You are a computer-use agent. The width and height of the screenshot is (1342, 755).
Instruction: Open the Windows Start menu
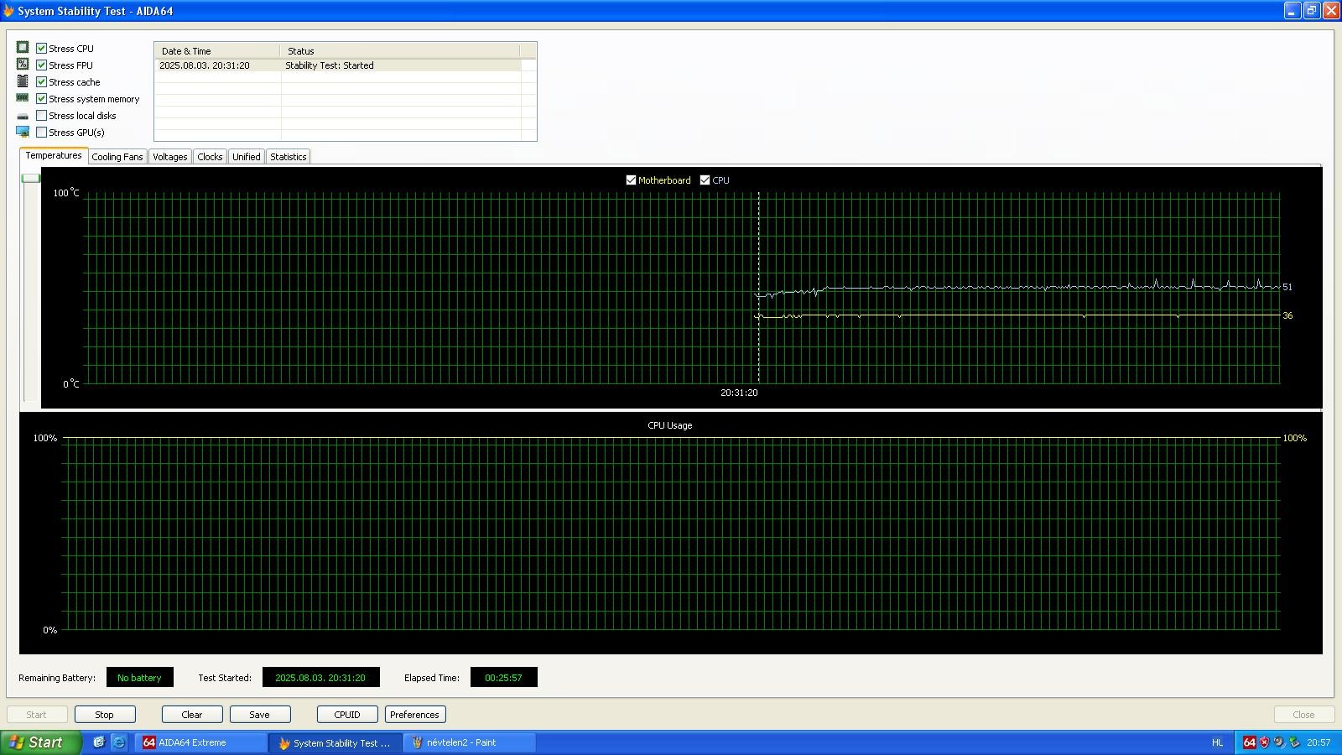[41, 742]
